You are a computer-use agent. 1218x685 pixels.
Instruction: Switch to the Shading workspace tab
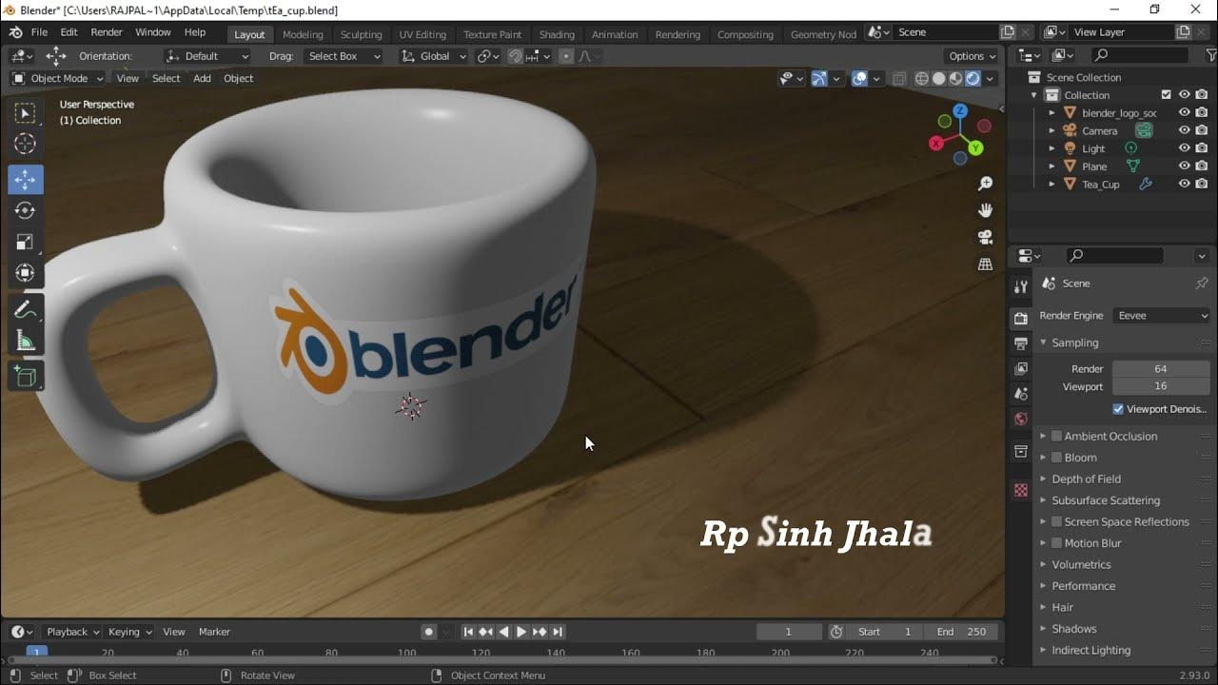[557, 34]
